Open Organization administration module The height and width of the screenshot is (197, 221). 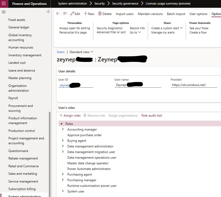tap(19, 88)
